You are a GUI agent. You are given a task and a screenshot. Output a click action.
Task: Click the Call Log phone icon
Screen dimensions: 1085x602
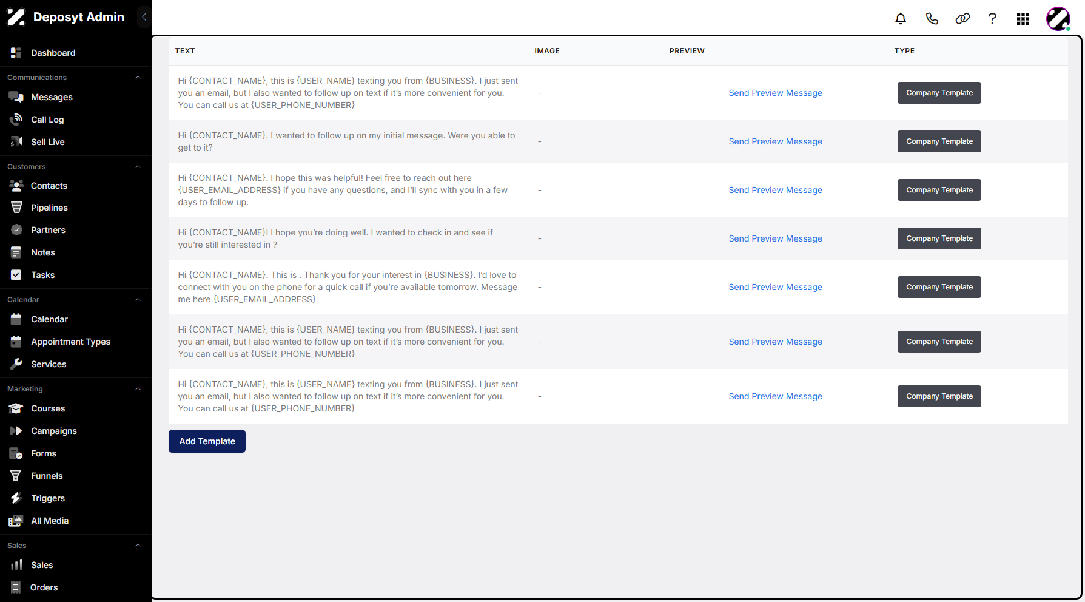coord(16,120)
